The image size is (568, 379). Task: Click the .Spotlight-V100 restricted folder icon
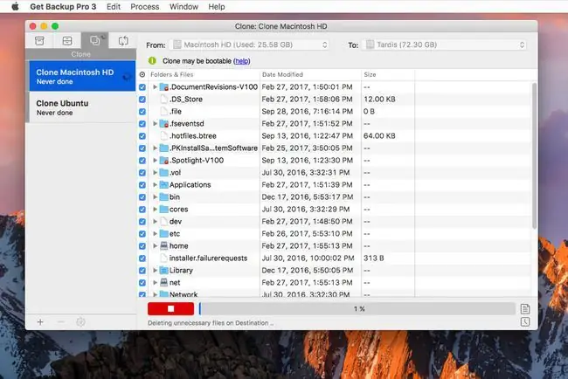click(x=164, y=161)
